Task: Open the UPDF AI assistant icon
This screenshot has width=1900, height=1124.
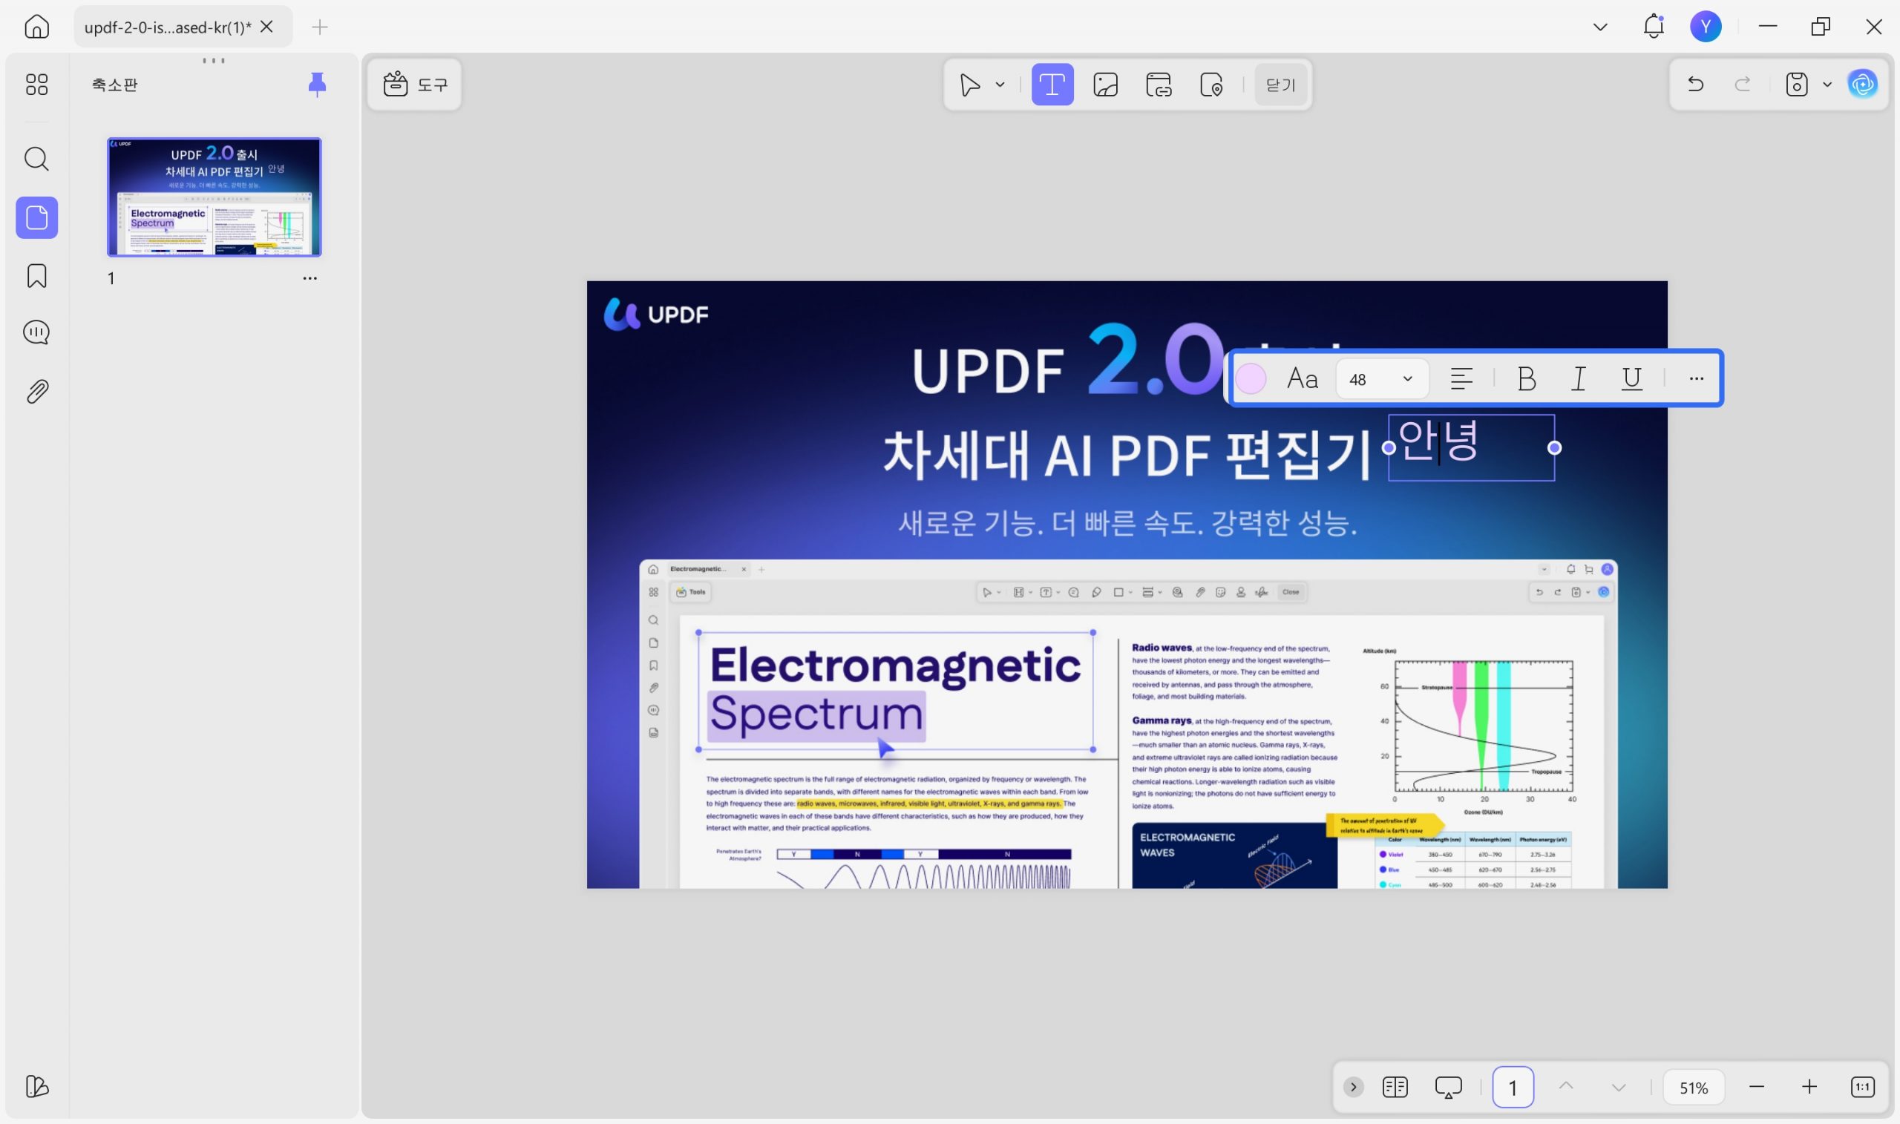Action: tap(1863, 84)
